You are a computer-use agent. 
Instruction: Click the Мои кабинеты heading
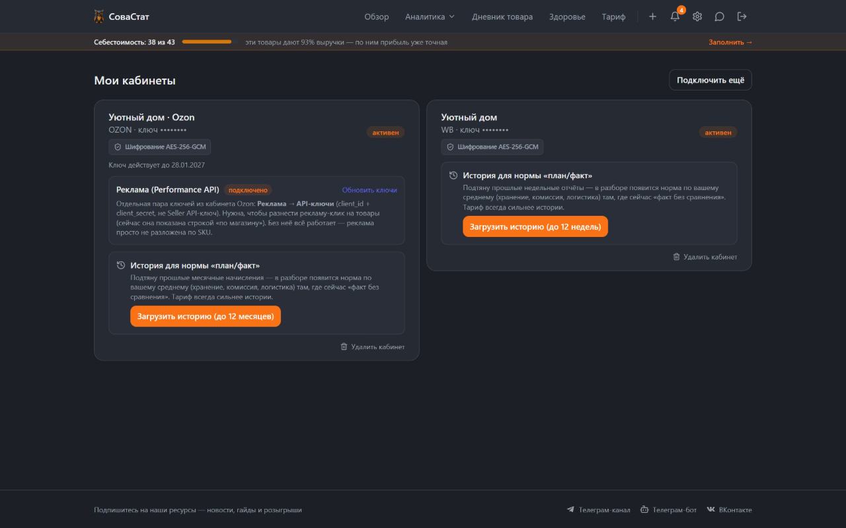135,81
